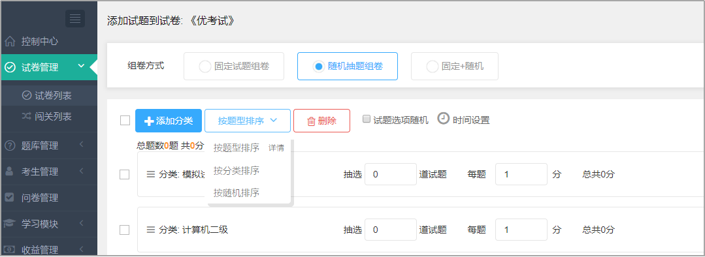Click the graduation cap icon beside 学习模块
The width and height of the screenshot is (705, 257).
[x=9, y=223]
